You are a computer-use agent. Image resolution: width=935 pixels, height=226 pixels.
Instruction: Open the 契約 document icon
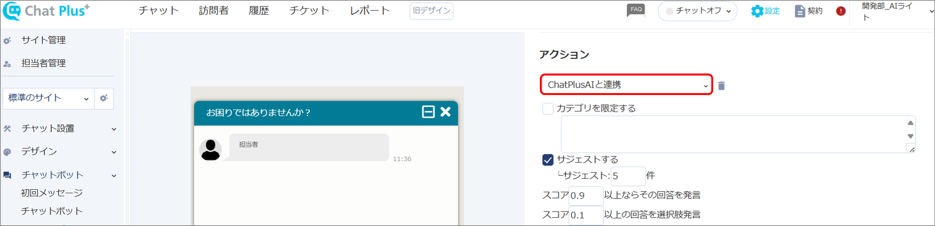(x=808, y=11)
